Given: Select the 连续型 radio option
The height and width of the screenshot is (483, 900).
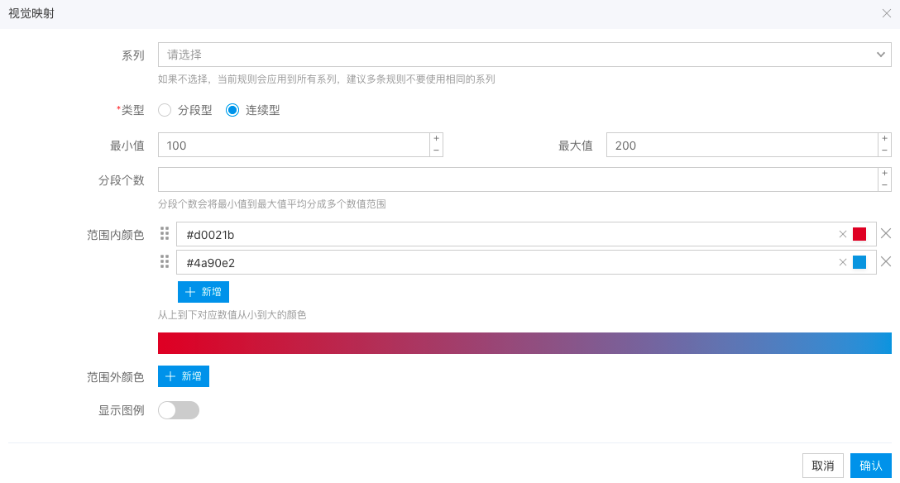Looking at the screenshot, I should (x=232, y=110).
